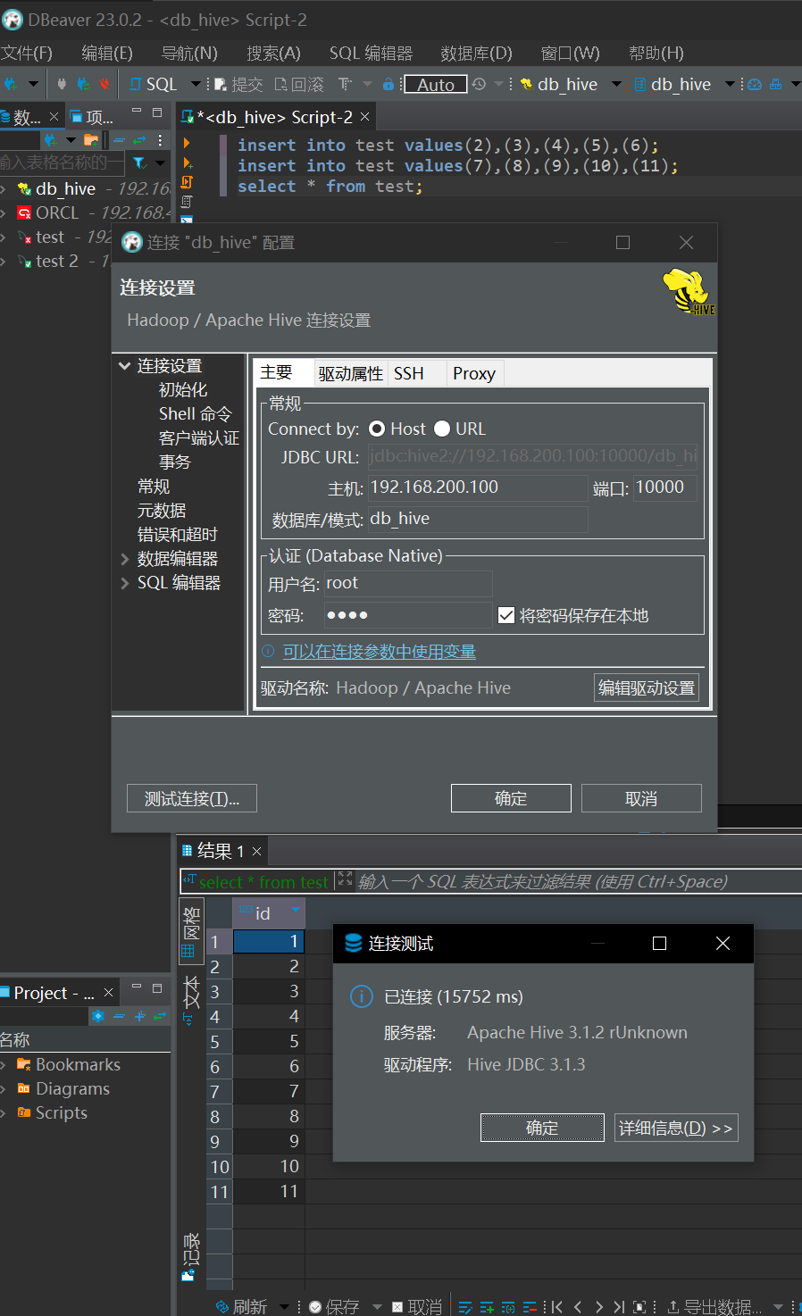The width and height of the screenshot is (802, 1316).
Task: Click the collapse-all icon in database navigator
Action: point(119,140)
